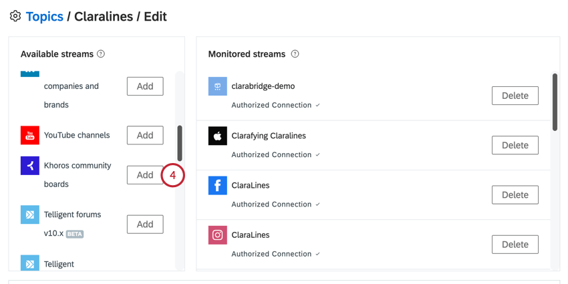This screenshot has width=568, height=284.
Task: Click the YouTube channels icon
Action: point(30,136)
